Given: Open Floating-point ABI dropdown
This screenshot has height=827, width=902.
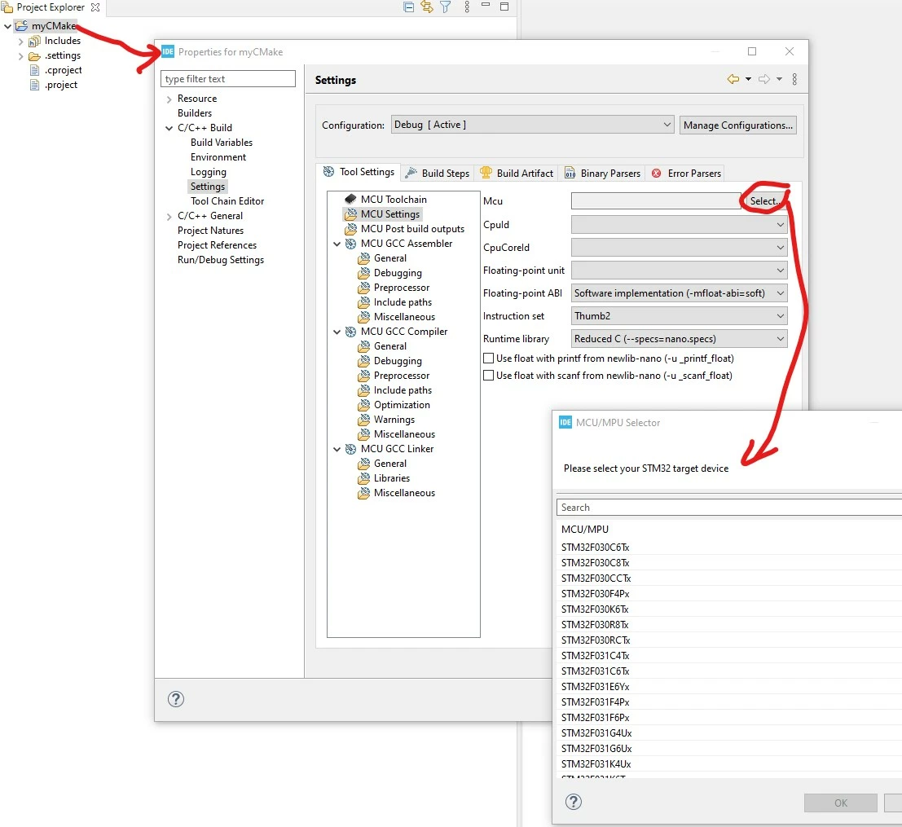Looking at the screenshot, I should 679,293.
